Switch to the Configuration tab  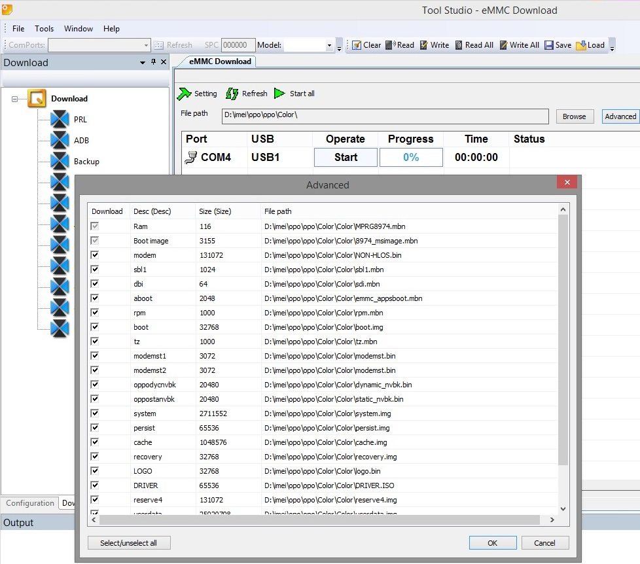[x=30, y=503]
